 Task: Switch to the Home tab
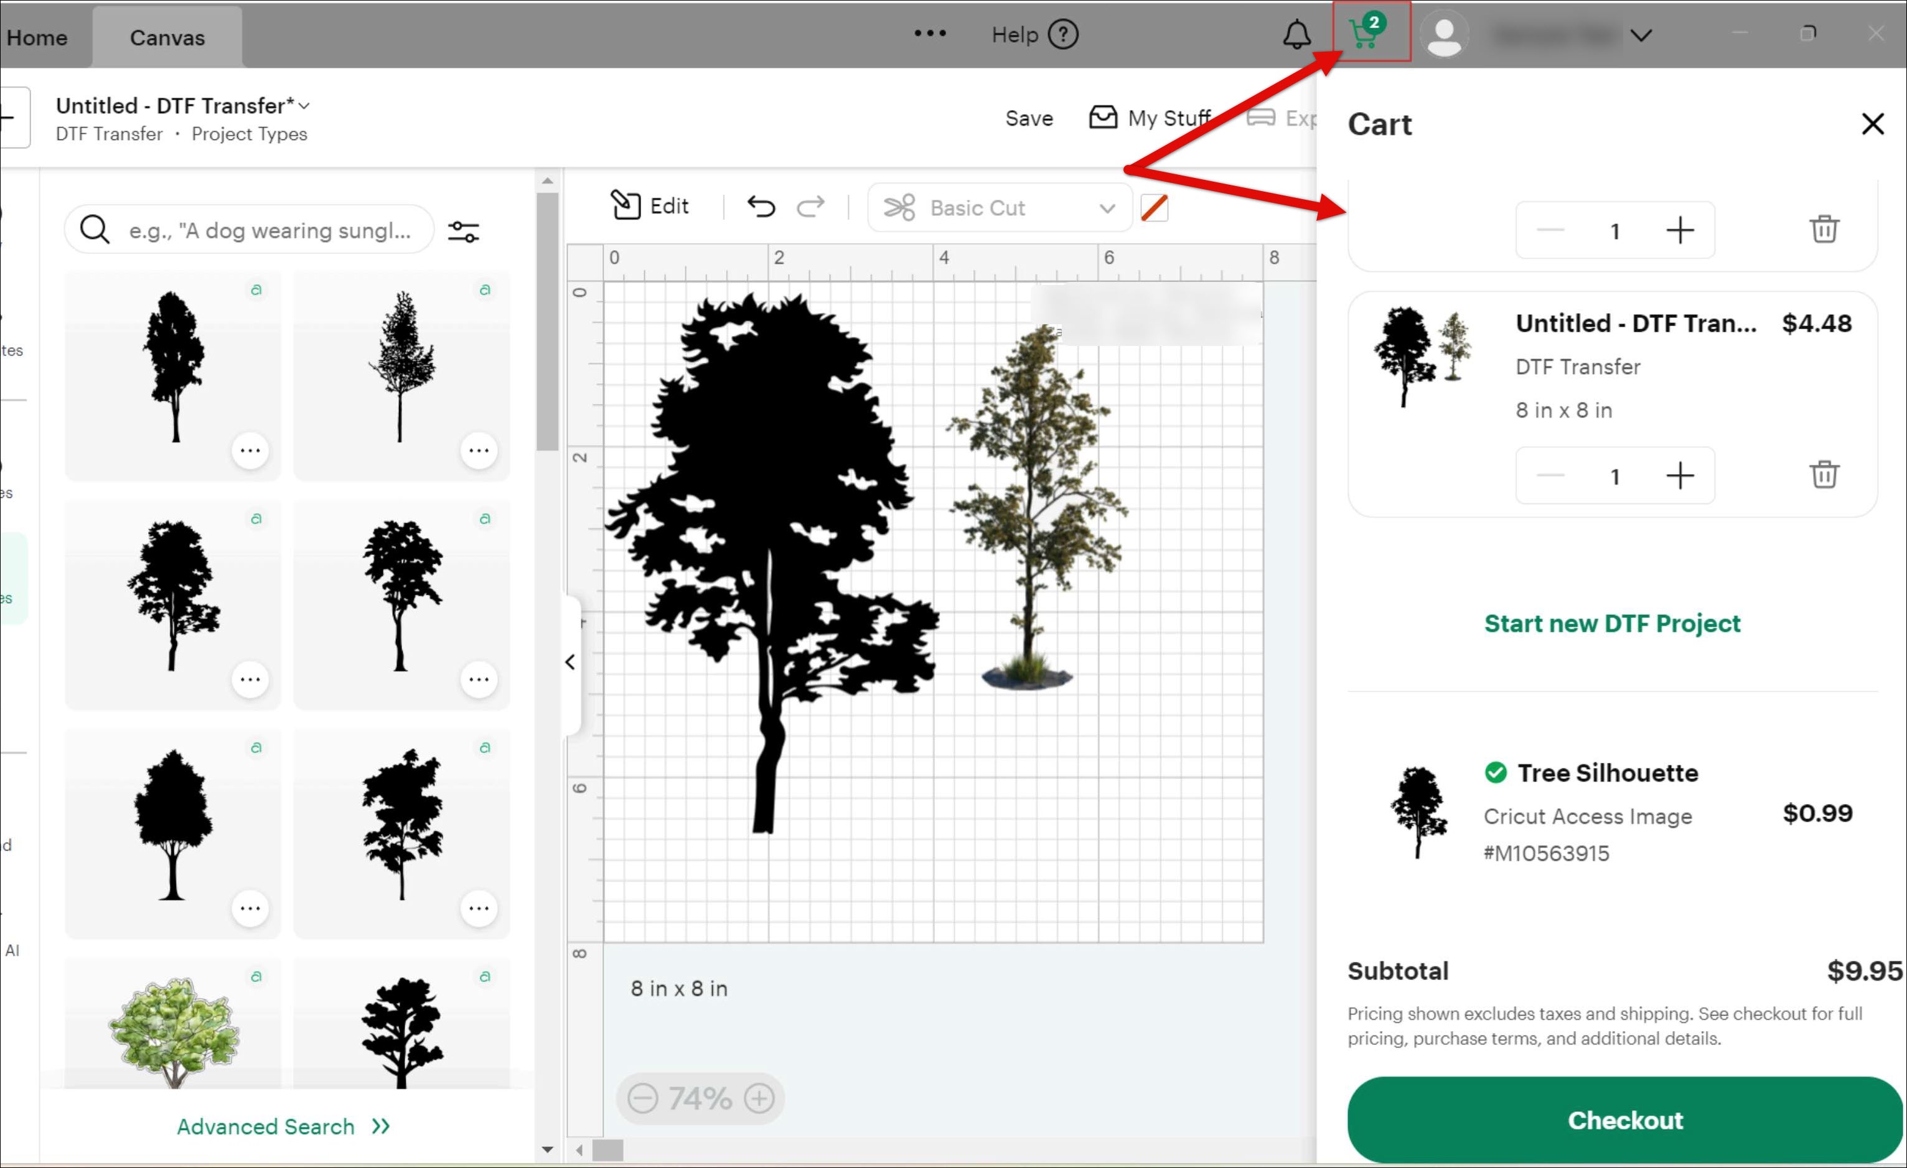coord(36,37)
